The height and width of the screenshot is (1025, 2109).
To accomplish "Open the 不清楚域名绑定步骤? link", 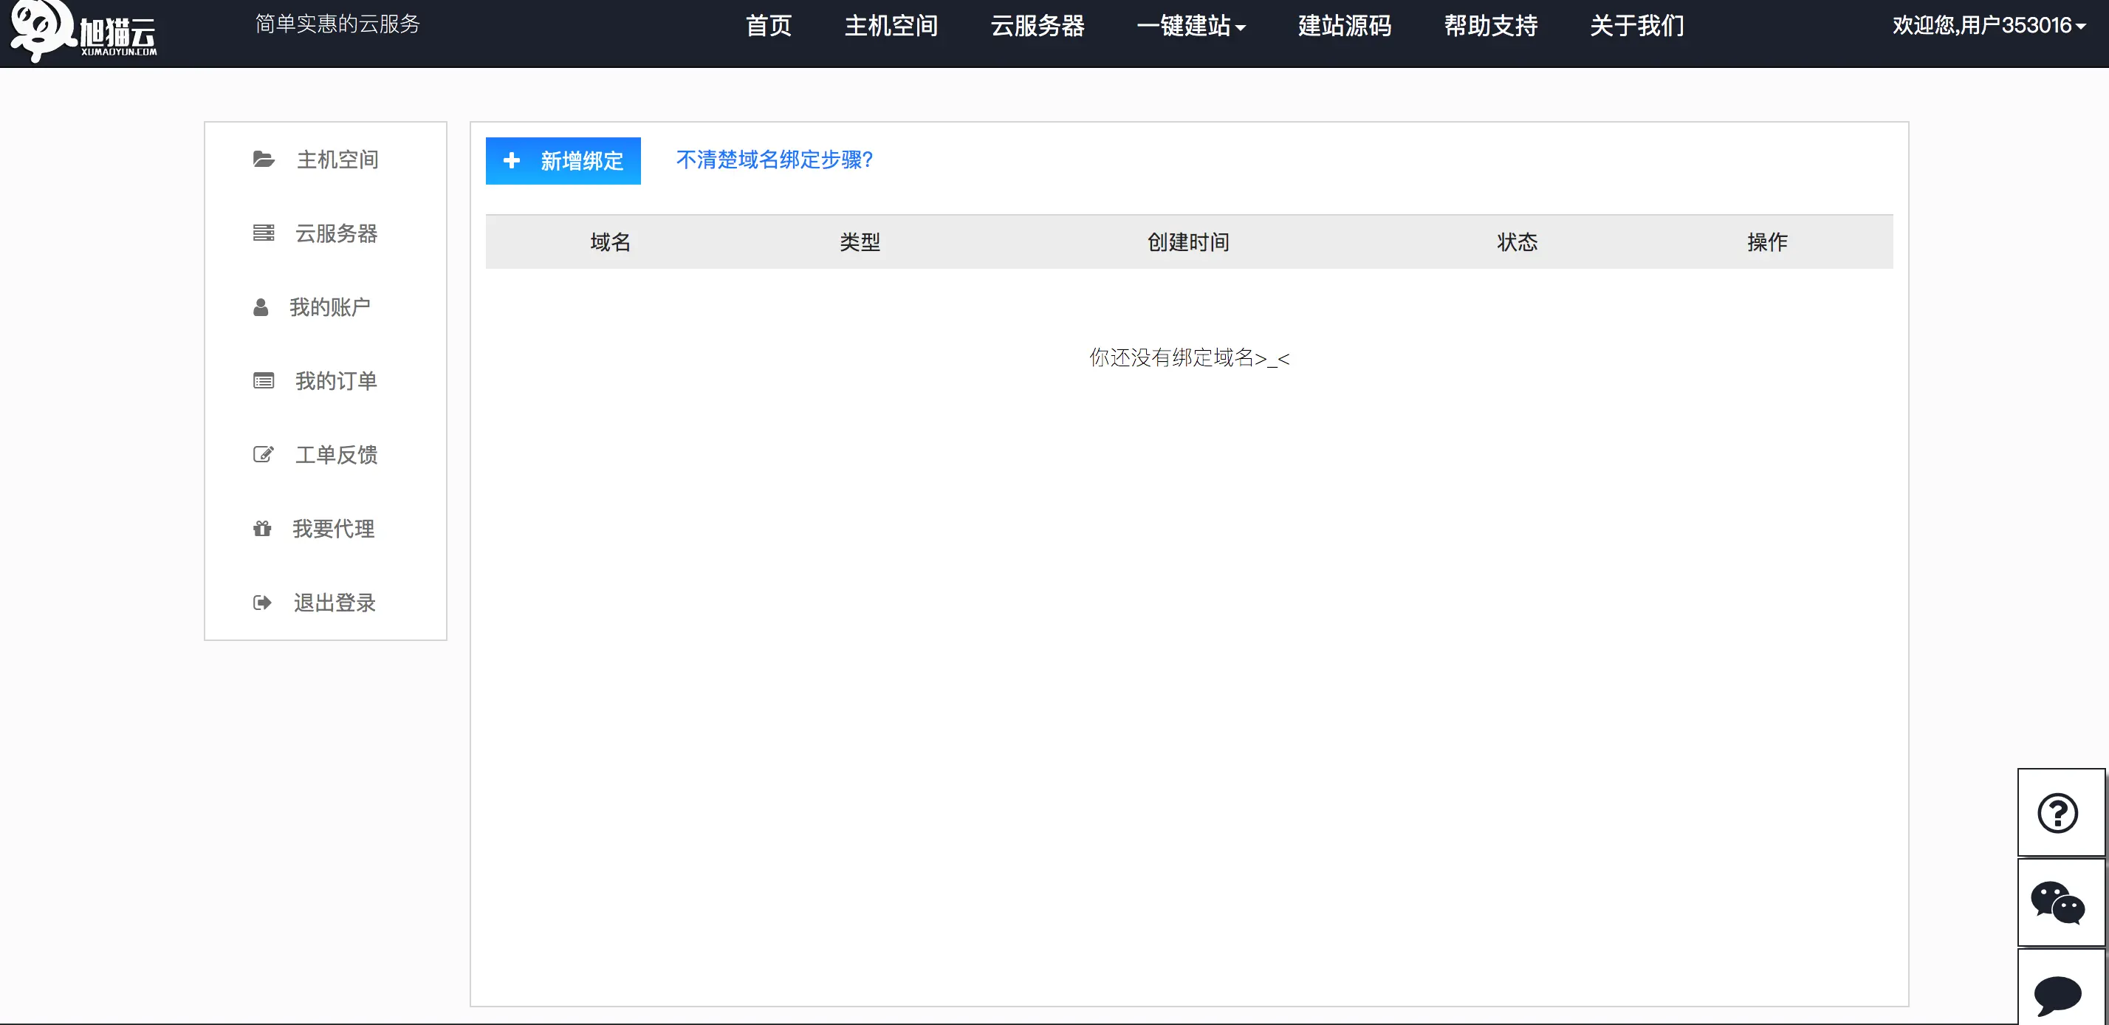I will pos(775,160).
